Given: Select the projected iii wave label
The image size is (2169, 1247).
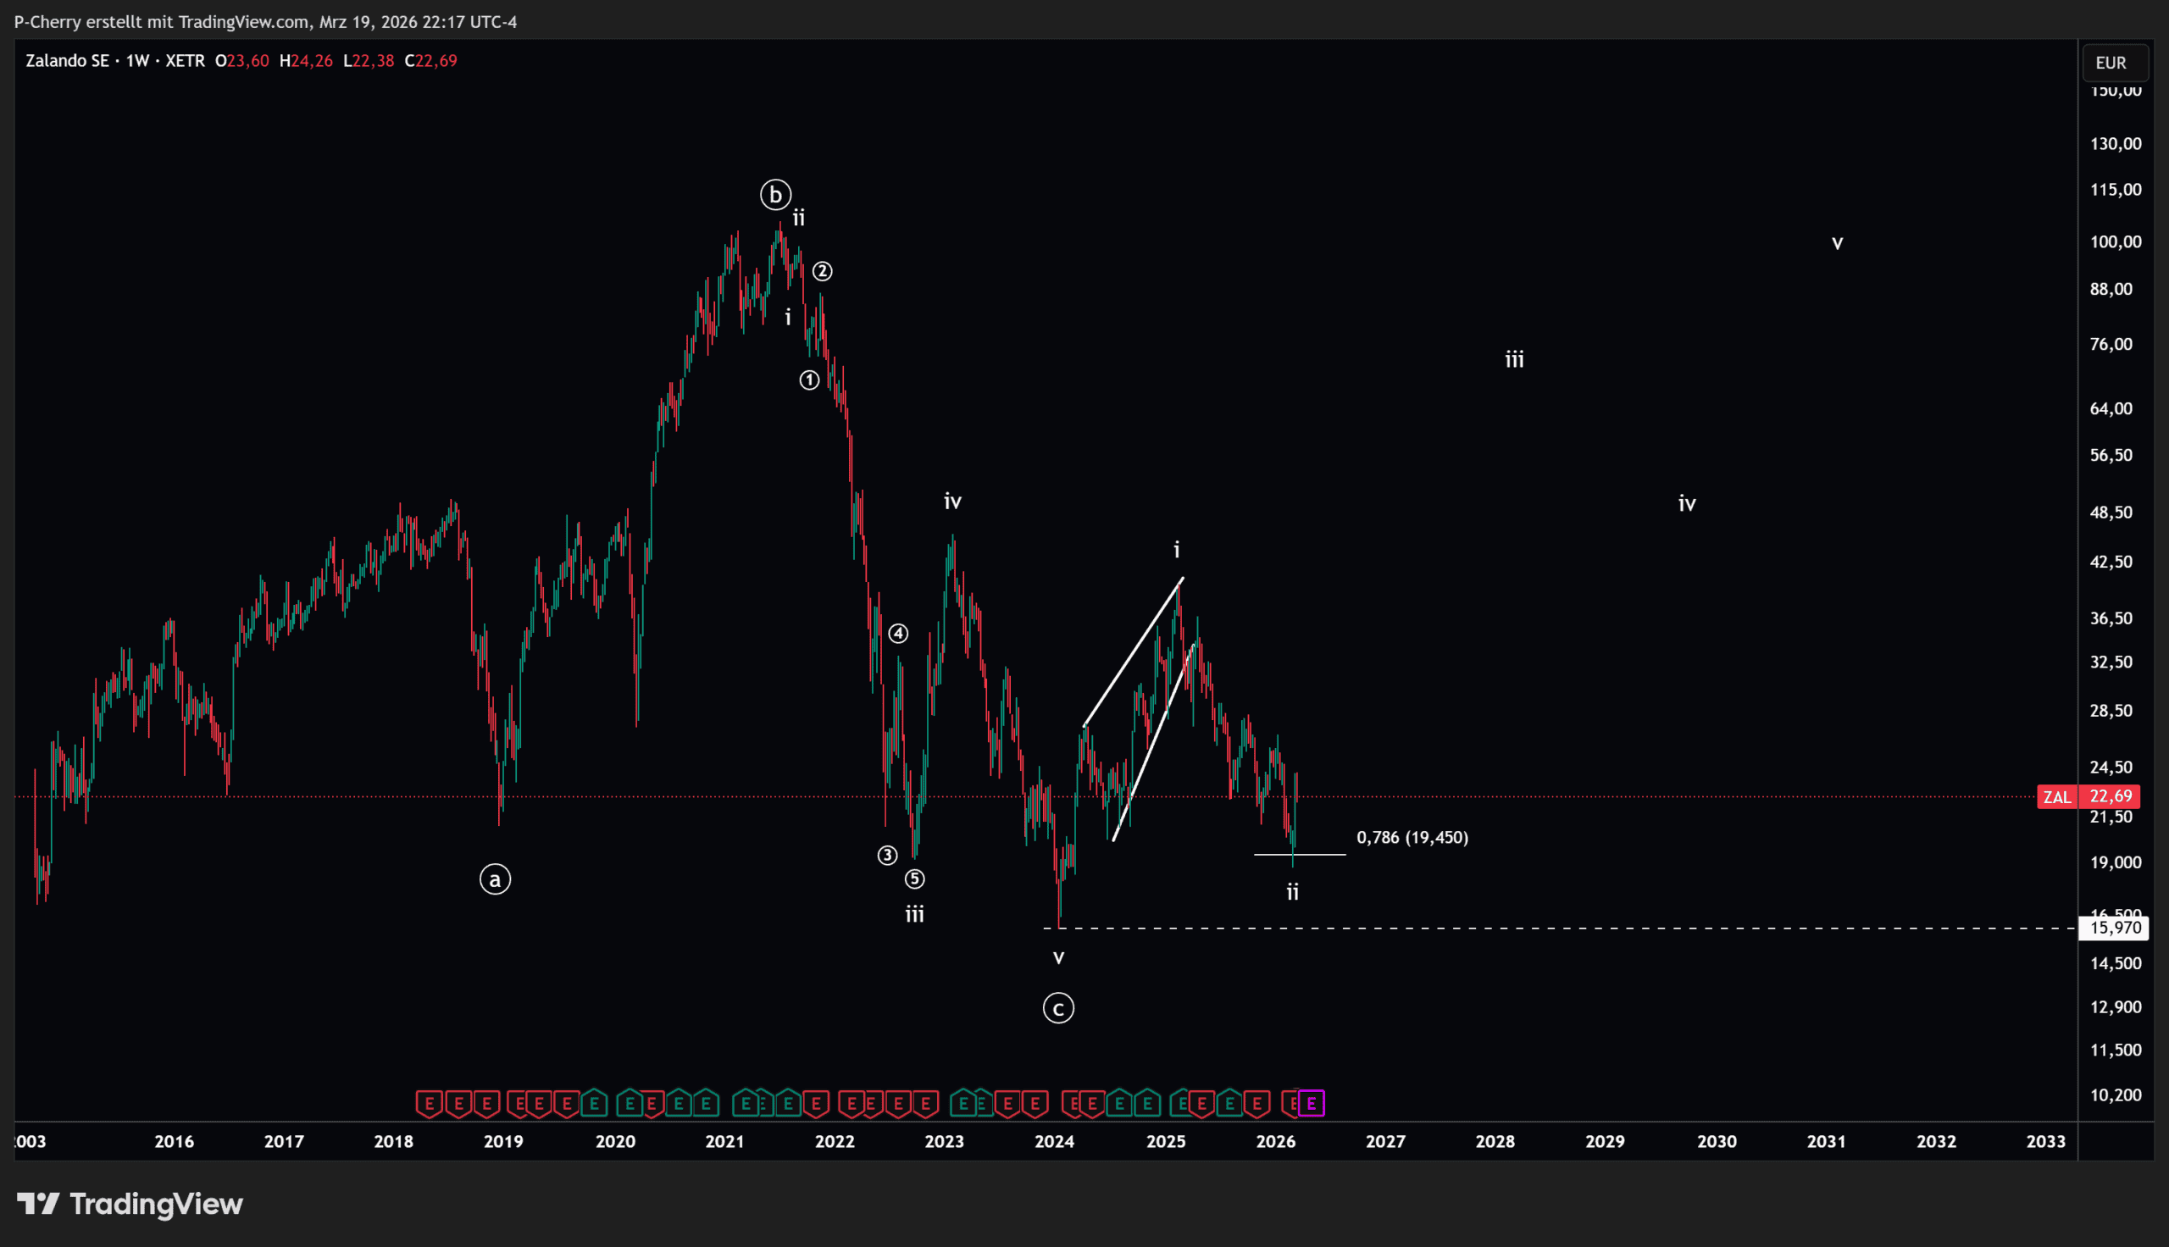Looking at the screenshot, I should pos(1514,360).
